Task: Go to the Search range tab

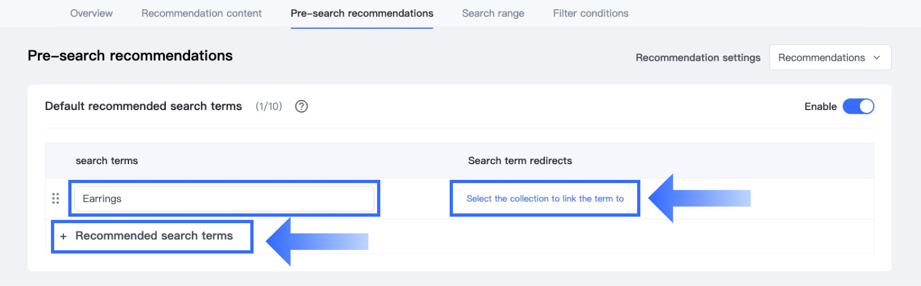Action: click(493, 14)
